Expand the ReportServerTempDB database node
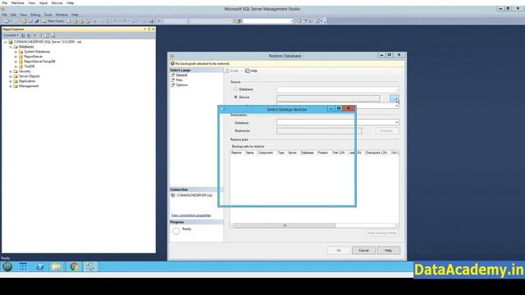This screenshot has width=525, height=295. tap(16, 61)
